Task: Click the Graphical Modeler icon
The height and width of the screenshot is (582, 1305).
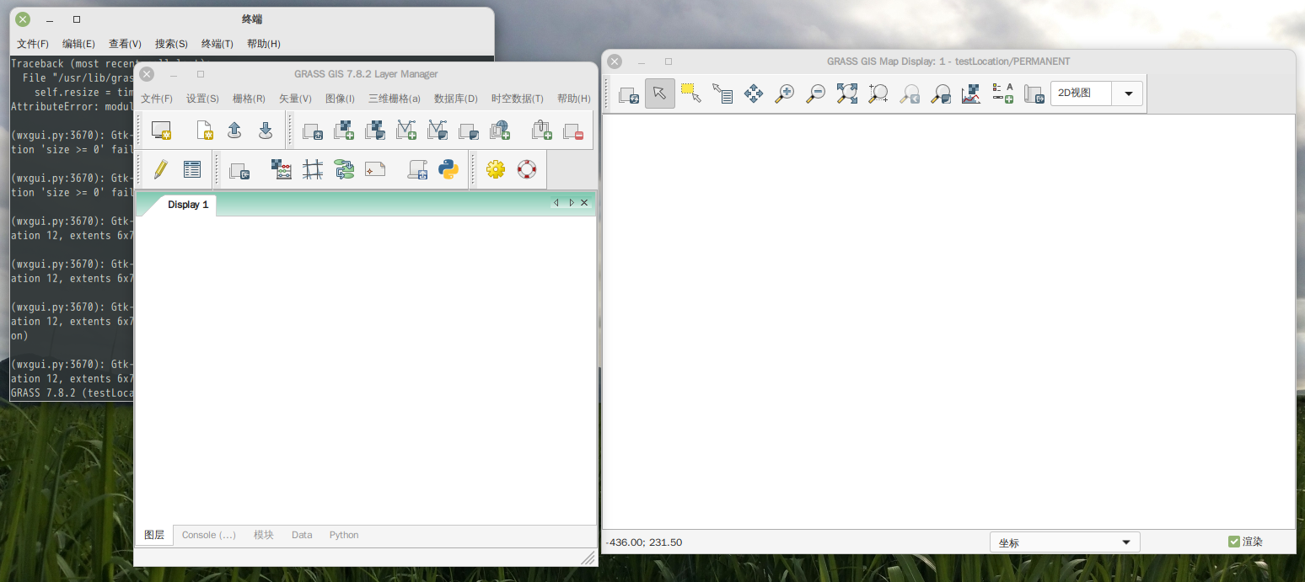Action: (x=344, y=169)
